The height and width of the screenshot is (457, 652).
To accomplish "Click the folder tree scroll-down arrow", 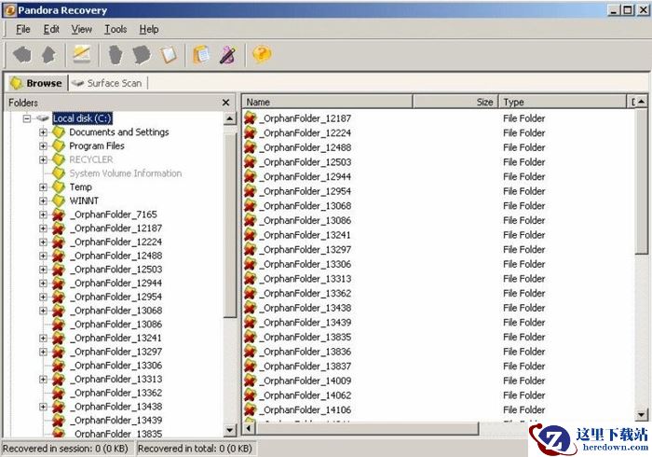I will 230,430.
